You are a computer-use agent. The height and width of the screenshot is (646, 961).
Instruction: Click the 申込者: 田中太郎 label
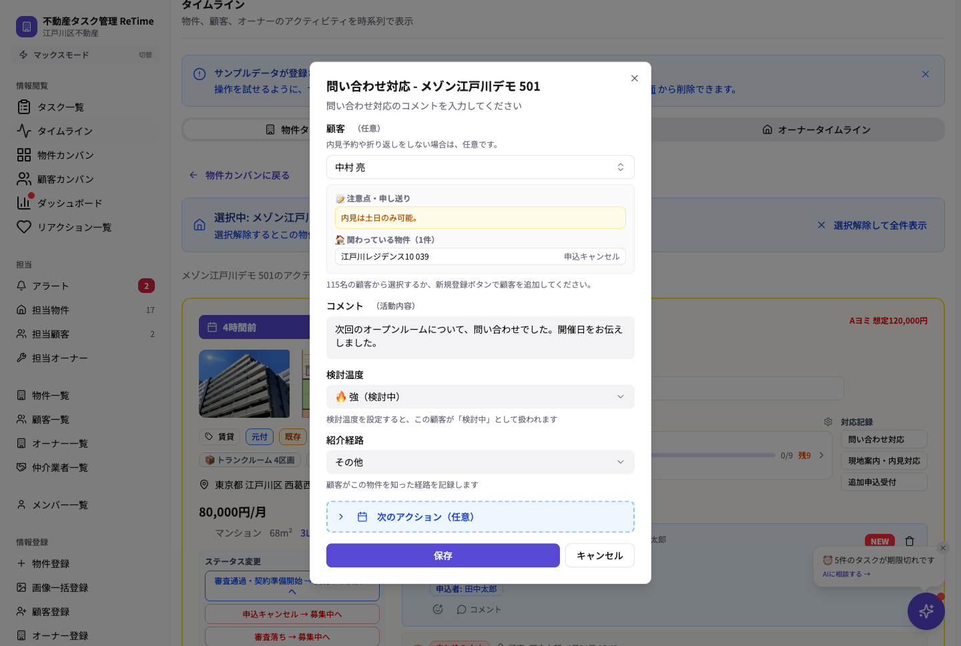click(466, 589)
